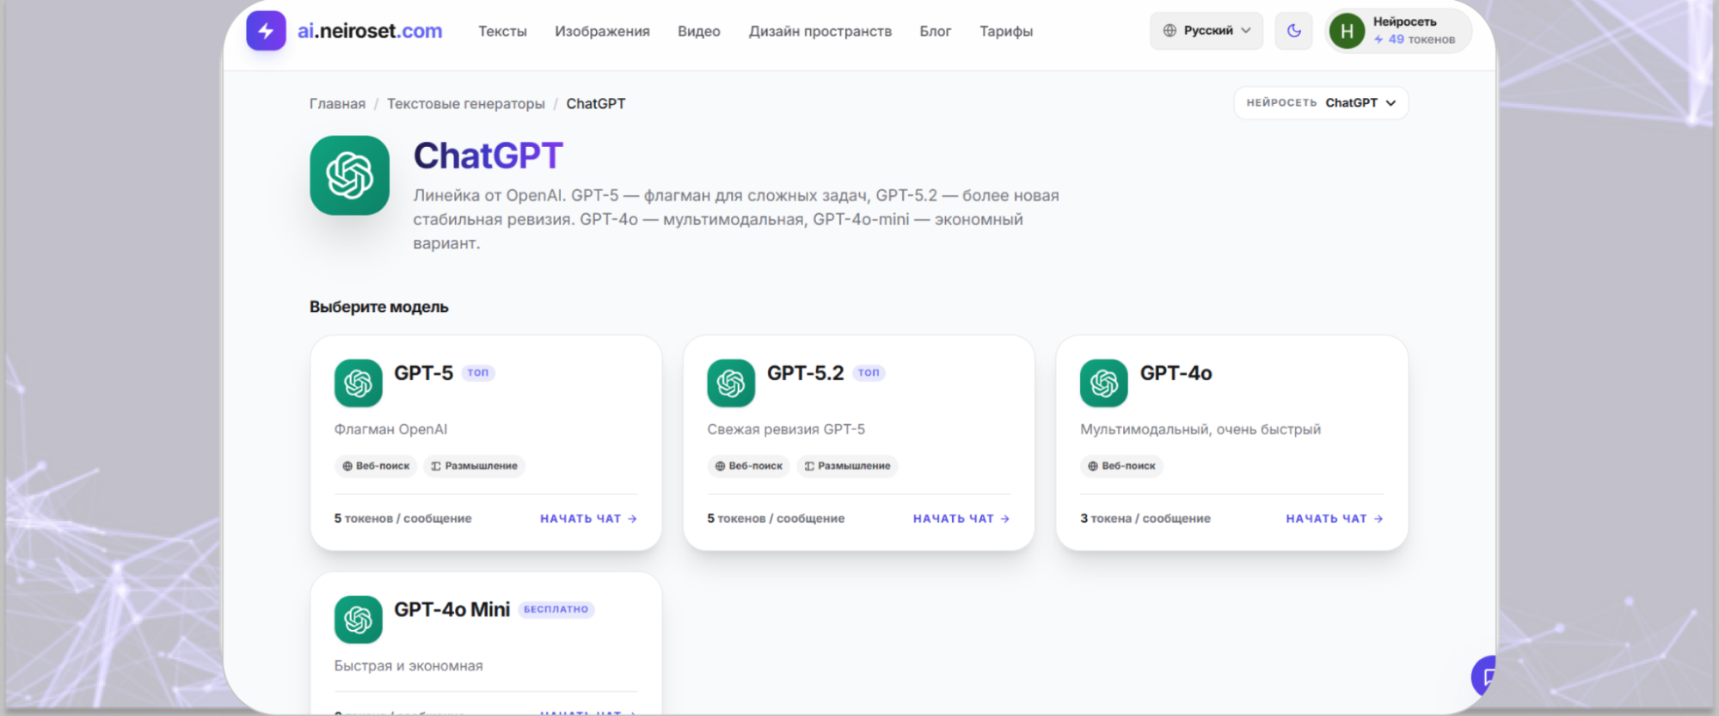
Task: Start a chat with GPT-5.2
Action: 961,518
